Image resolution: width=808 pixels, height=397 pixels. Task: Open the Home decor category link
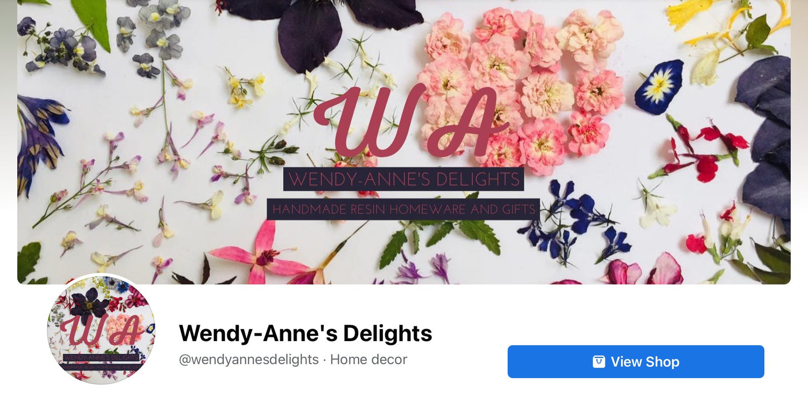pyautogui.click(x=368, y=359)
